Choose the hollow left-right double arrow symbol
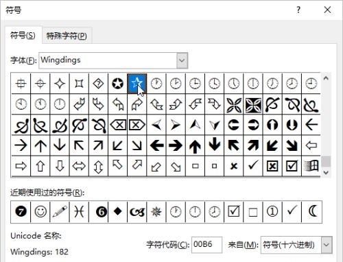Screen dimensions: 343x262 tap(79, 166)
